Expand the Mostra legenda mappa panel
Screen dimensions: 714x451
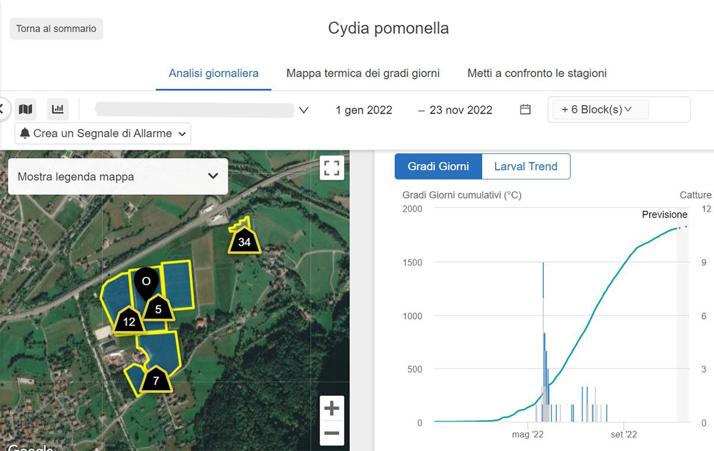click(118, 176)
